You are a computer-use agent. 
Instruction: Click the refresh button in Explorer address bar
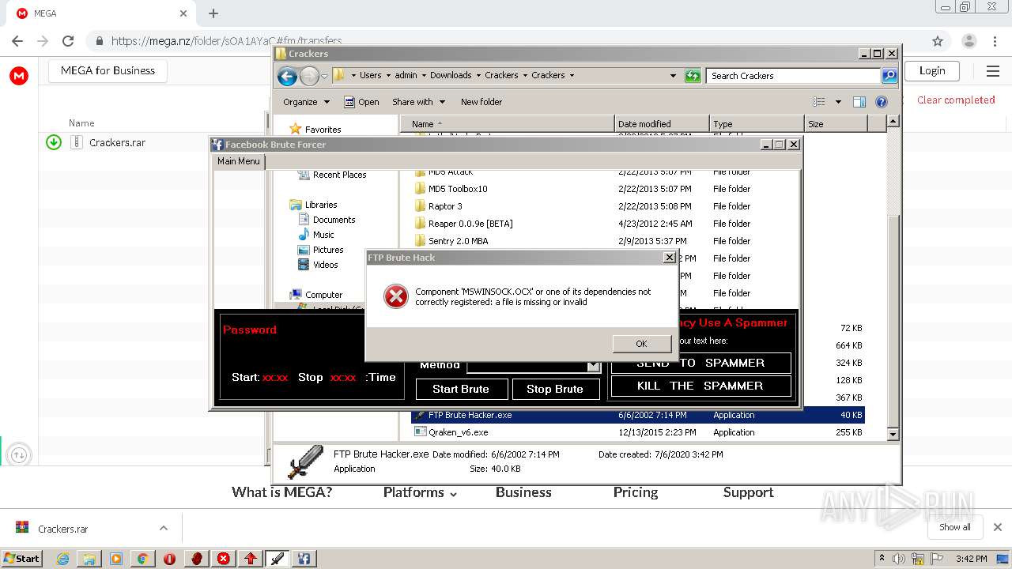693,76
